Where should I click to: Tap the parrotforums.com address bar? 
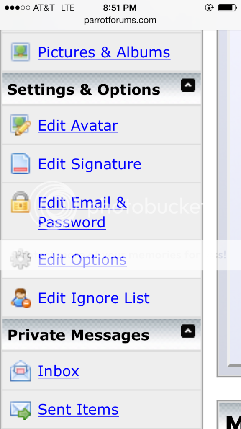120,21
